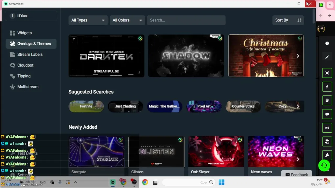Screen dimensions: 335x188
Task: Click the microphone tray icon
Action: pyautogui.click(x=60, y=182)
